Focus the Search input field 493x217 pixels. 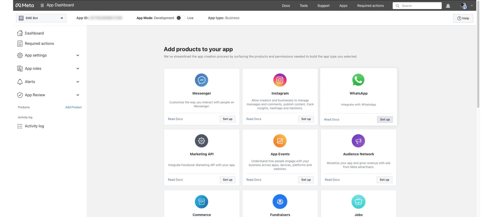417,6
